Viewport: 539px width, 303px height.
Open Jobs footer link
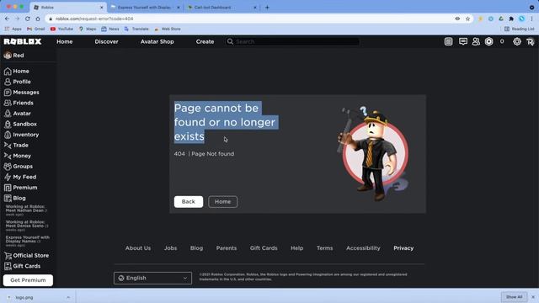(x=170, y=248)
